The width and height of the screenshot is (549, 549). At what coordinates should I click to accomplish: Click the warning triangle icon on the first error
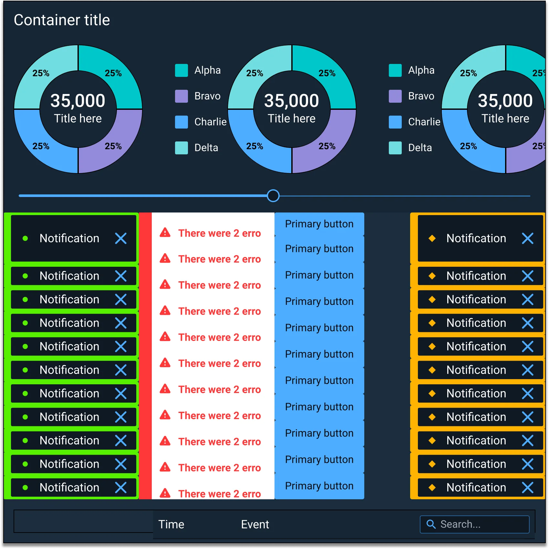(x=165, y=233)
